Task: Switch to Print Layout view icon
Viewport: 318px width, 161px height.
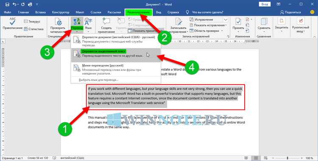Action: pyautogui.click(x=256, y=158)
